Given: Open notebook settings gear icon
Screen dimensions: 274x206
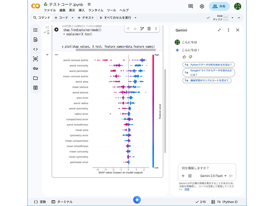Looking at the screenshot, I should coord(202,6).
